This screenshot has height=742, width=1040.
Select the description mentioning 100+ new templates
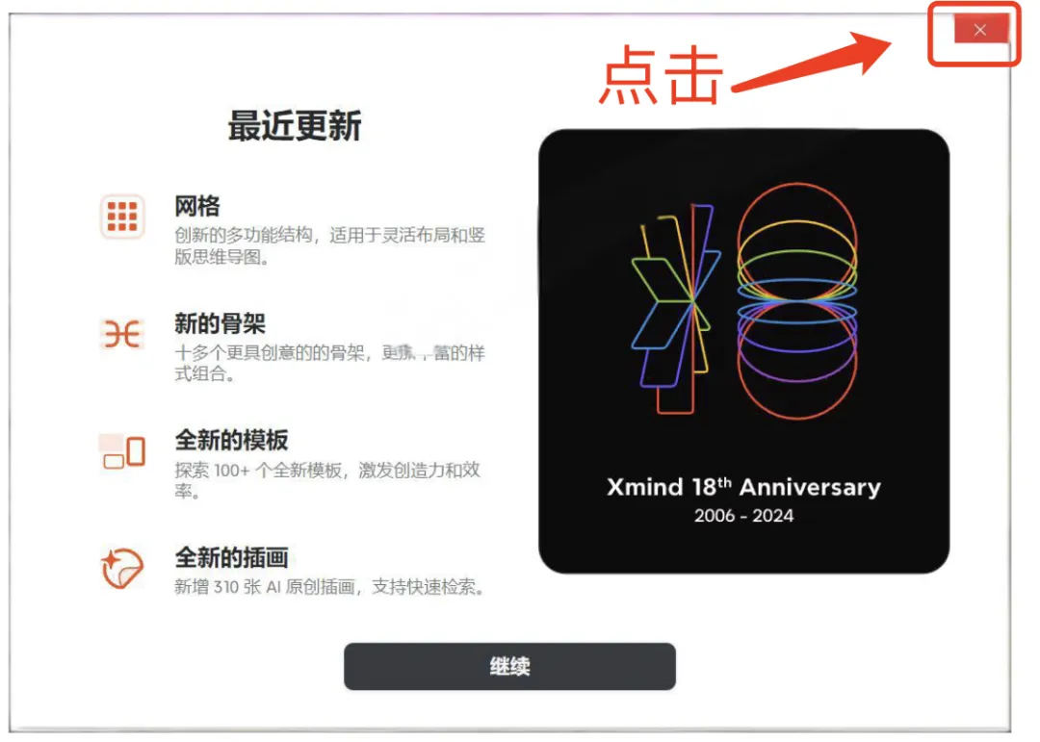coord(327,480)
